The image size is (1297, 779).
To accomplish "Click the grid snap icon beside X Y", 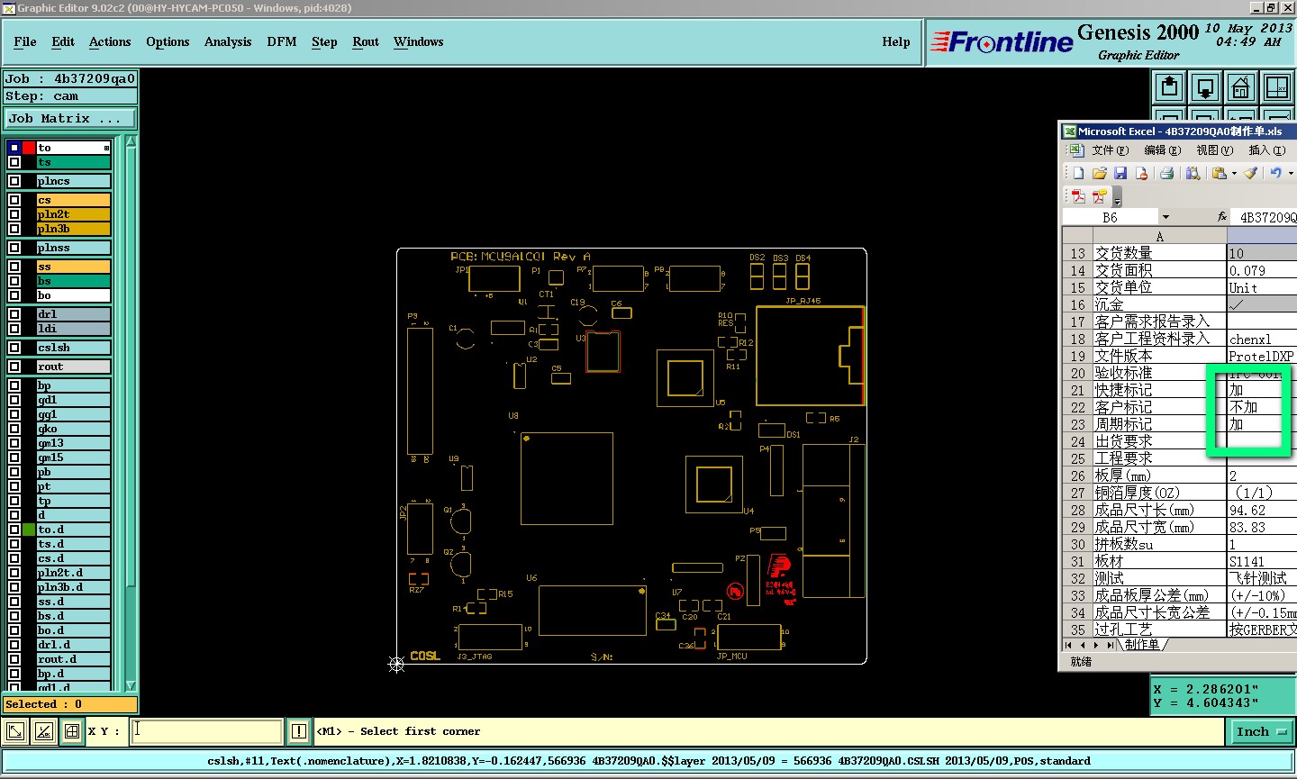I will point(72,731).
